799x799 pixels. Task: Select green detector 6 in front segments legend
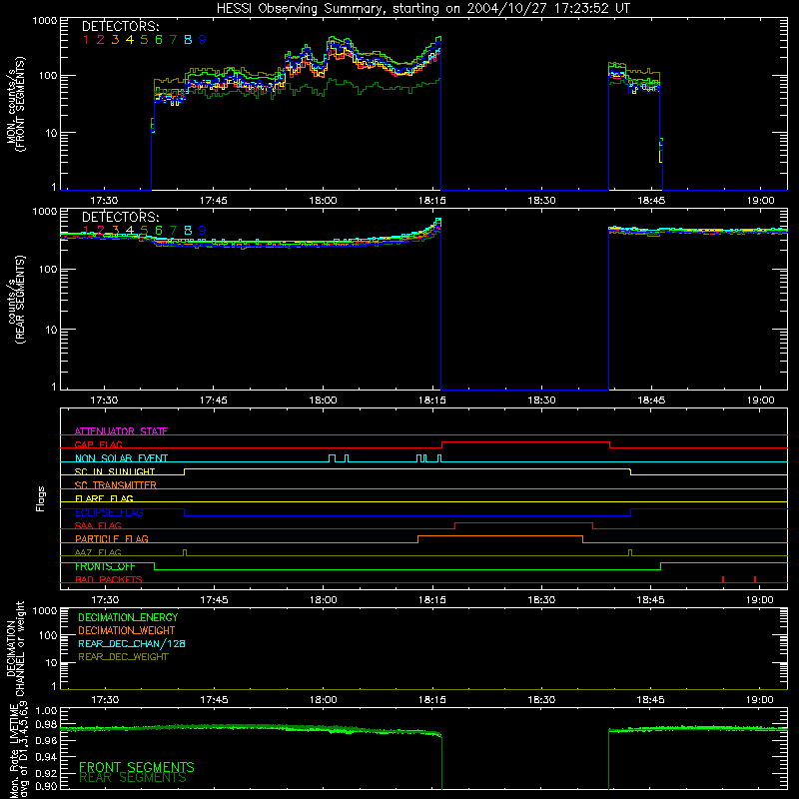click(x=159, y=40)
